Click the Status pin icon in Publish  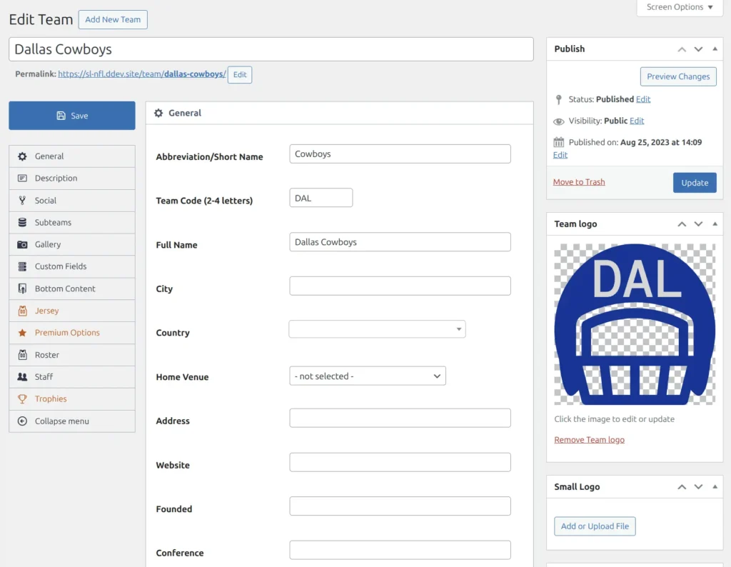pyautogui.click(x=558, y=99)
